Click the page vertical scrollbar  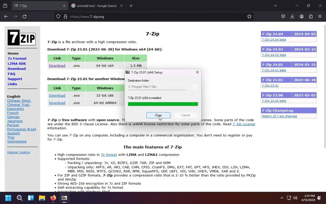point(324,87)
